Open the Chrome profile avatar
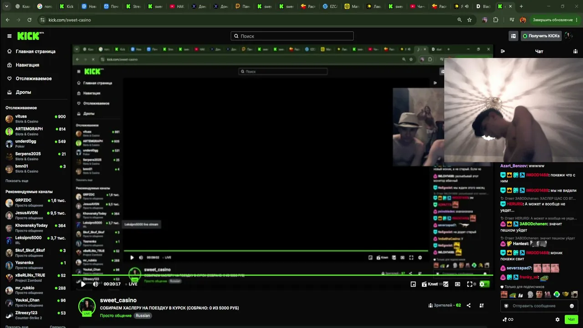 point(523,20)
